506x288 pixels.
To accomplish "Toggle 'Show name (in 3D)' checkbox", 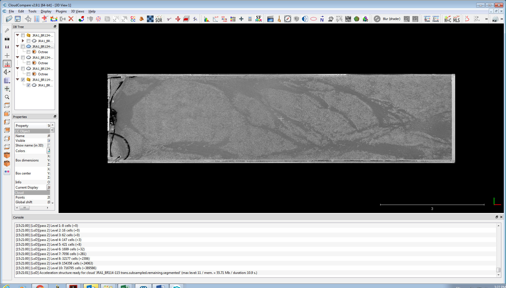I will pyautogui.click(x=49, y=145).
